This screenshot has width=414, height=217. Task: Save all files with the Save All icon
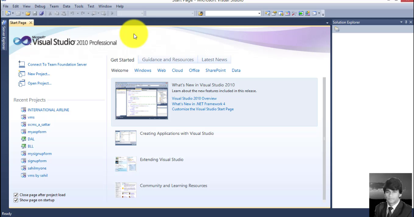pos(42,13)
